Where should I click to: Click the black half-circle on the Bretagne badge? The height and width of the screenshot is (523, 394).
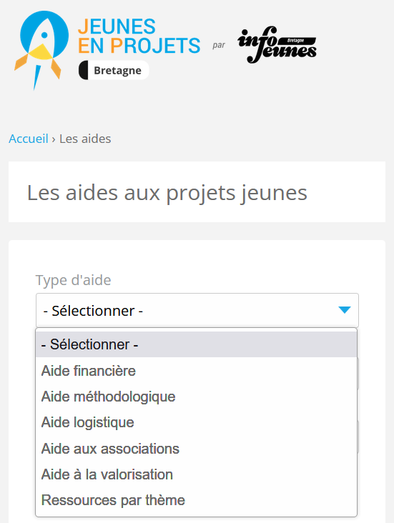[84, 71]
